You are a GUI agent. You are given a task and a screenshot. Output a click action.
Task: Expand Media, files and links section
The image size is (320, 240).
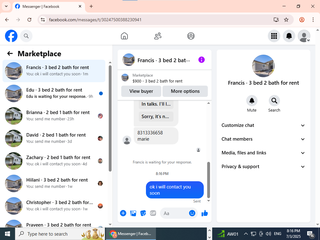pos(263,153)
